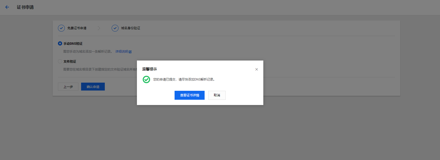The image size is (440, 160).
Task: Click text 需您手动为域名添加一条解析记录。
Action: click(x=88, y=52)
